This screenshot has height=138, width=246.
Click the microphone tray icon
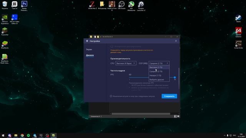[228, 135]
